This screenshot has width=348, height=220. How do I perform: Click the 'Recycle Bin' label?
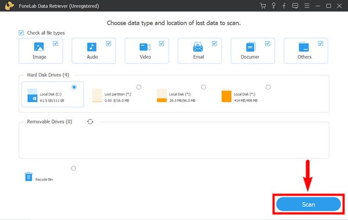coord(44,179)
